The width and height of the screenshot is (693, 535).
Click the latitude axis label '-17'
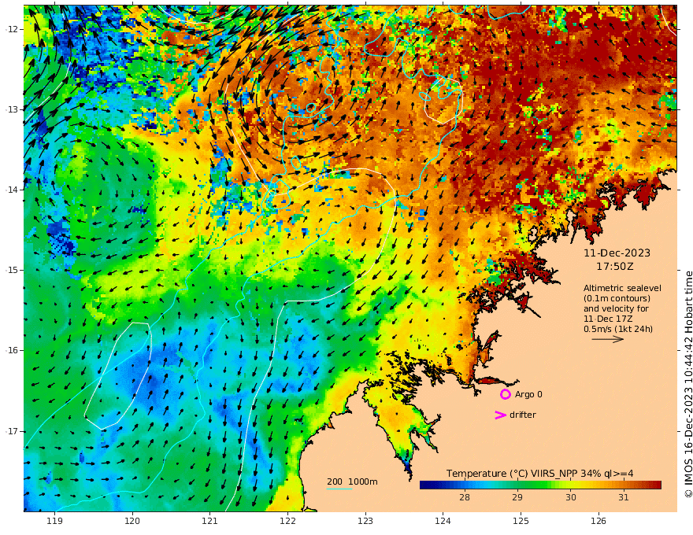pyautogui.click(x=11, y=431)
